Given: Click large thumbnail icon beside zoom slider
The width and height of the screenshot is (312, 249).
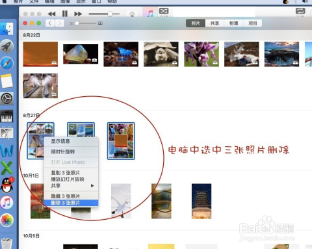Looking at the screenshot, I should point(100,23).
